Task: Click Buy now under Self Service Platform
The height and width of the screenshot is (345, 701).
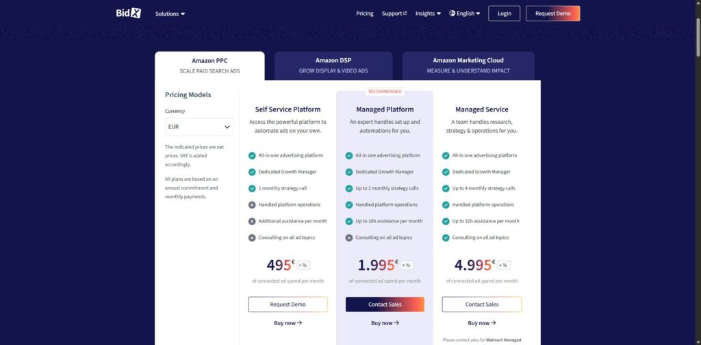Action: coord(288,323)
